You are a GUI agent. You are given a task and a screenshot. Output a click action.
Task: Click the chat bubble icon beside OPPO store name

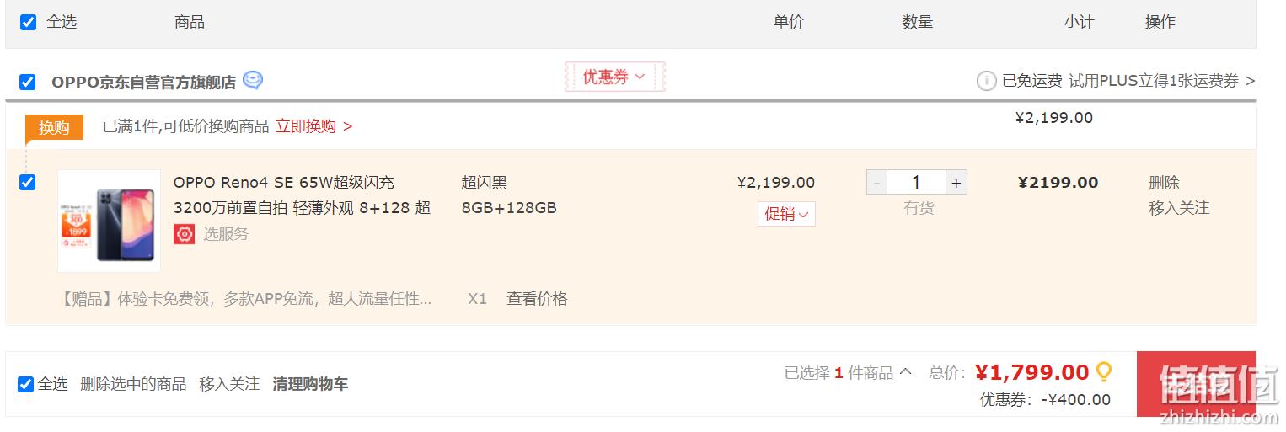coord(253,81)
